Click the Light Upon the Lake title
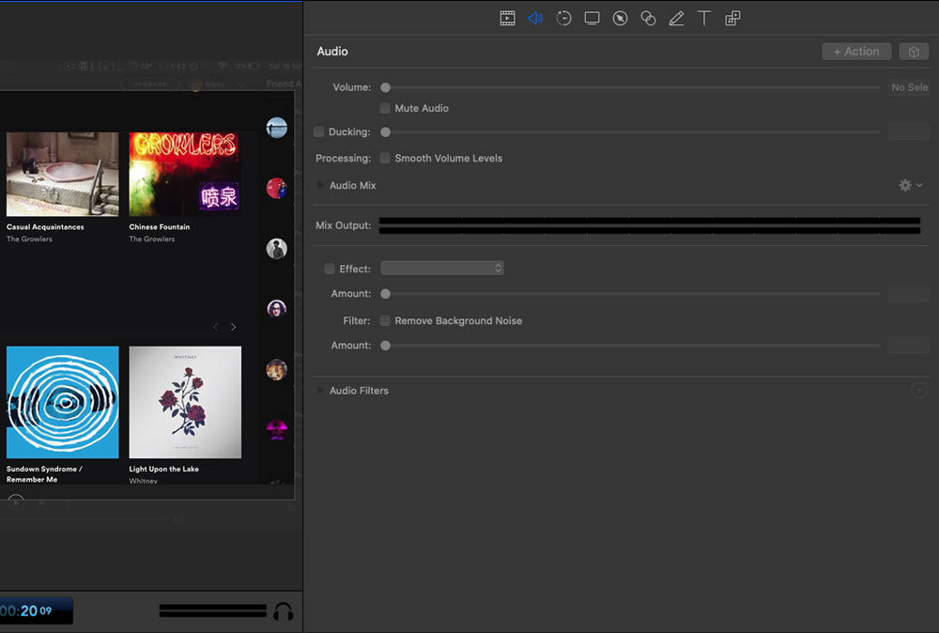 pyautogui.click(x=163, y=469)
